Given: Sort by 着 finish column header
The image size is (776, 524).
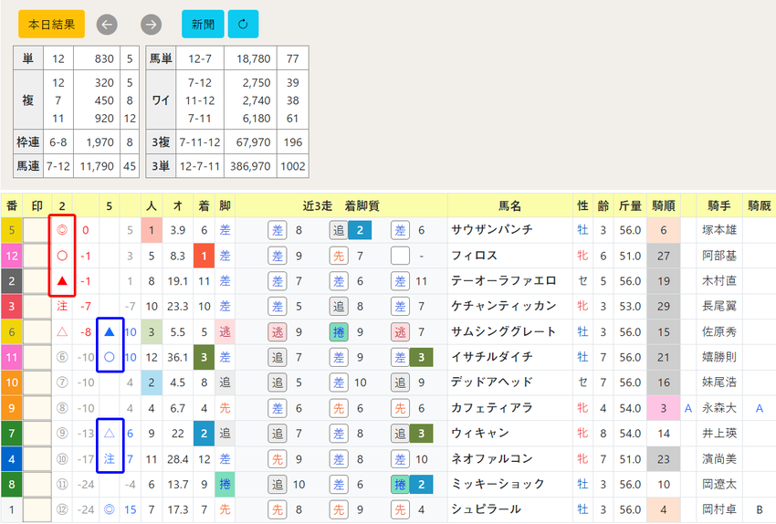Looking at the screenshot, I should click(204, 205).
